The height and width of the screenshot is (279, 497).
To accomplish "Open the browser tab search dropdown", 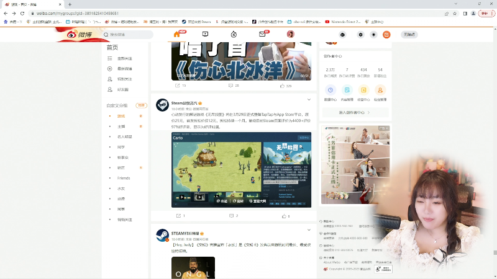I will coord(455,4).
